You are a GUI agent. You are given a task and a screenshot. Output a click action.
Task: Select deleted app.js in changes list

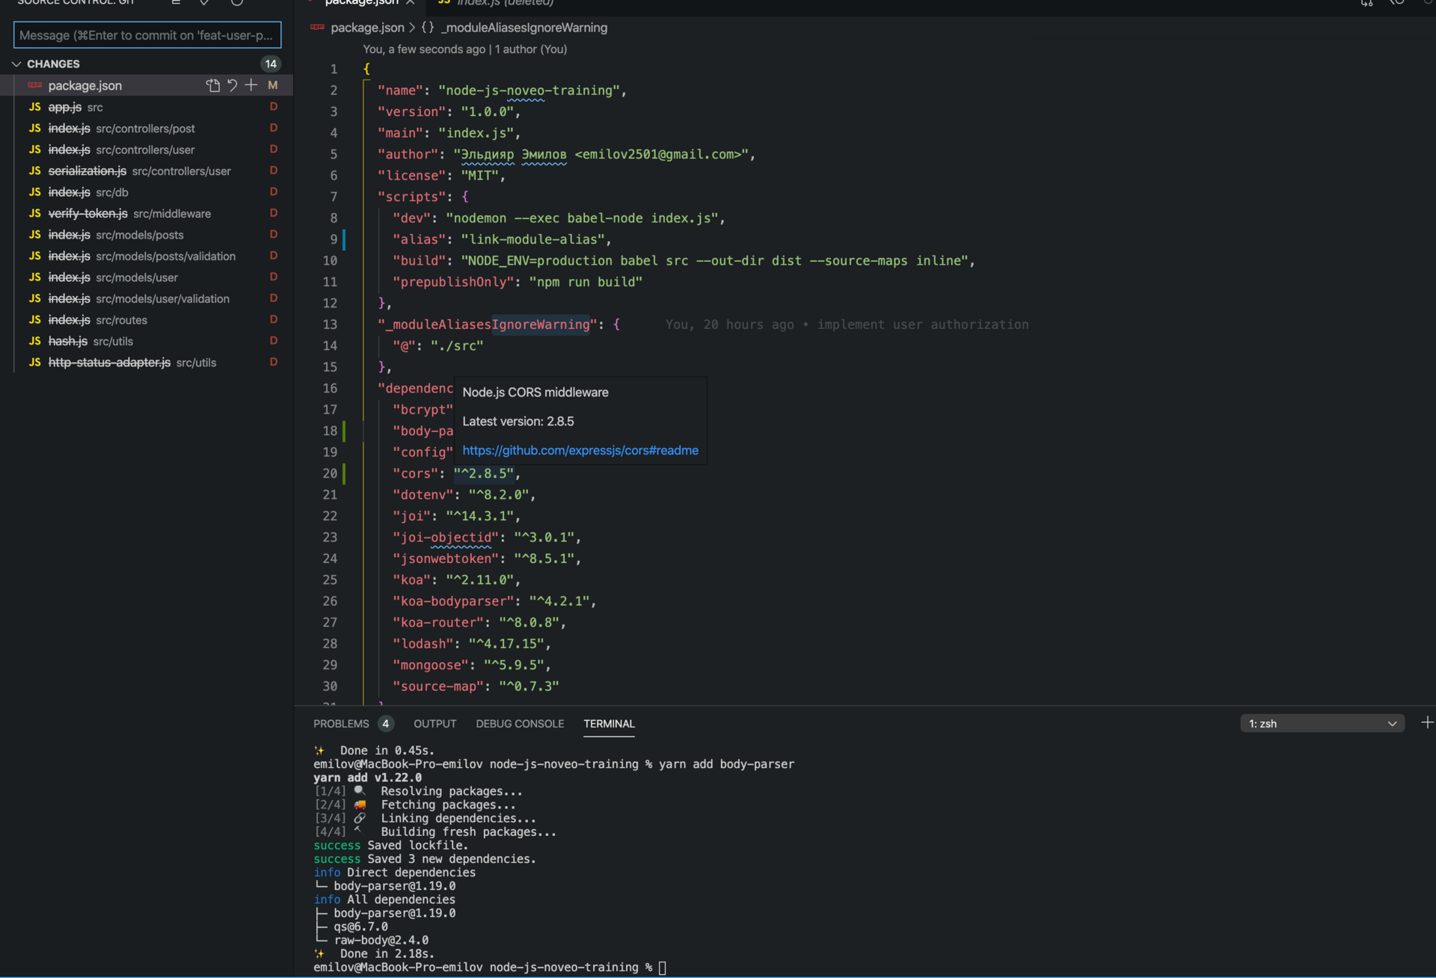tap(147, 107)
